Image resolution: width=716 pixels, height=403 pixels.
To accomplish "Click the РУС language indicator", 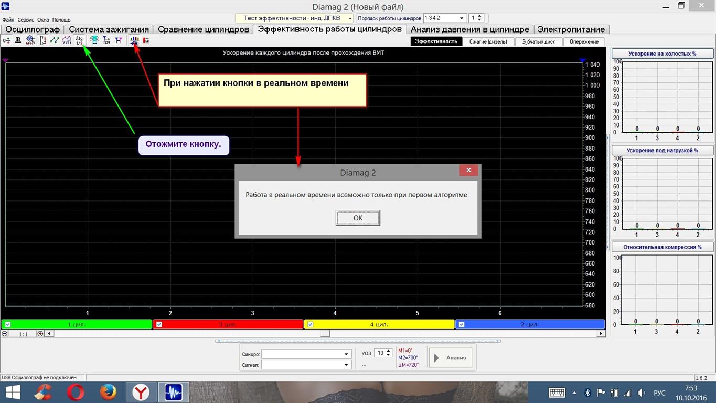I will click(x=659, y=393).
